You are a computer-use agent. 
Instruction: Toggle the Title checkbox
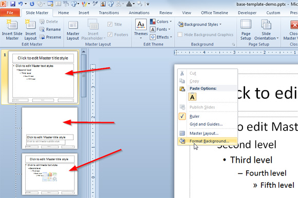[110, 24]
